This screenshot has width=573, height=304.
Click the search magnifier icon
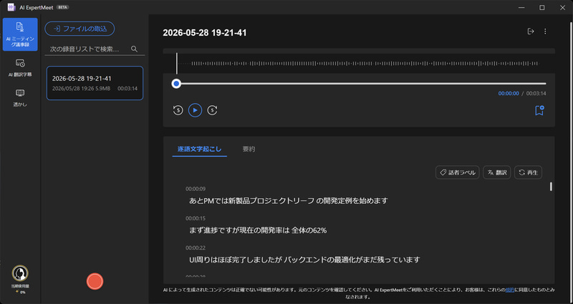point(134,49)
